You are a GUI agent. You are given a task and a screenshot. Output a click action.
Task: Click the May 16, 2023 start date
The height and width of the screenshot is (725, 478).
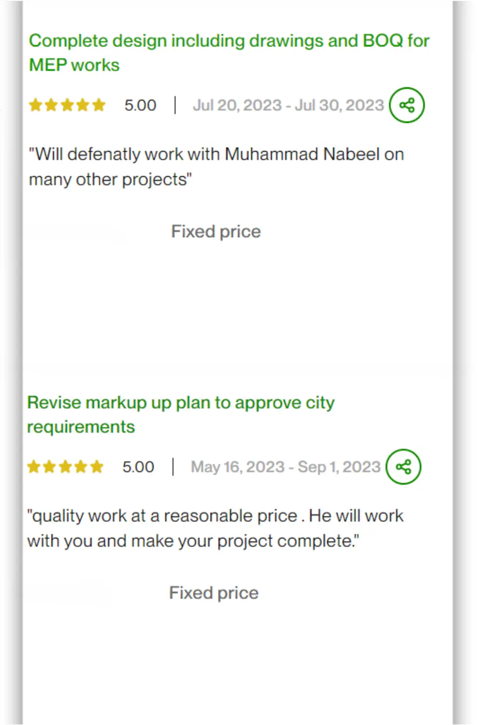tap(238, 467)
